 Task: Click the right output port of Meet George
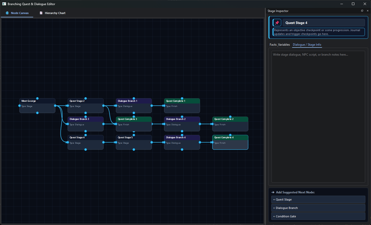(x=55, y=106)
